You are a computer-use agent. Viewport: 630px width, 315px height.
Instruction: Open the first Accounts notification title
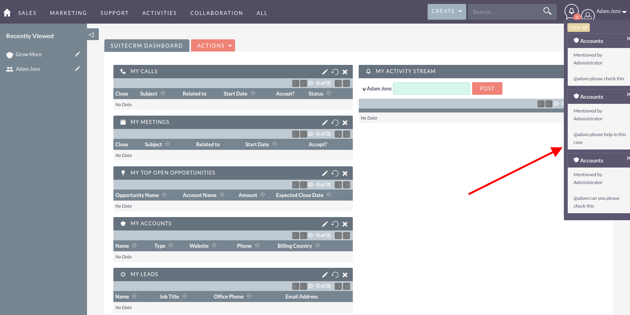click(591, 41)
